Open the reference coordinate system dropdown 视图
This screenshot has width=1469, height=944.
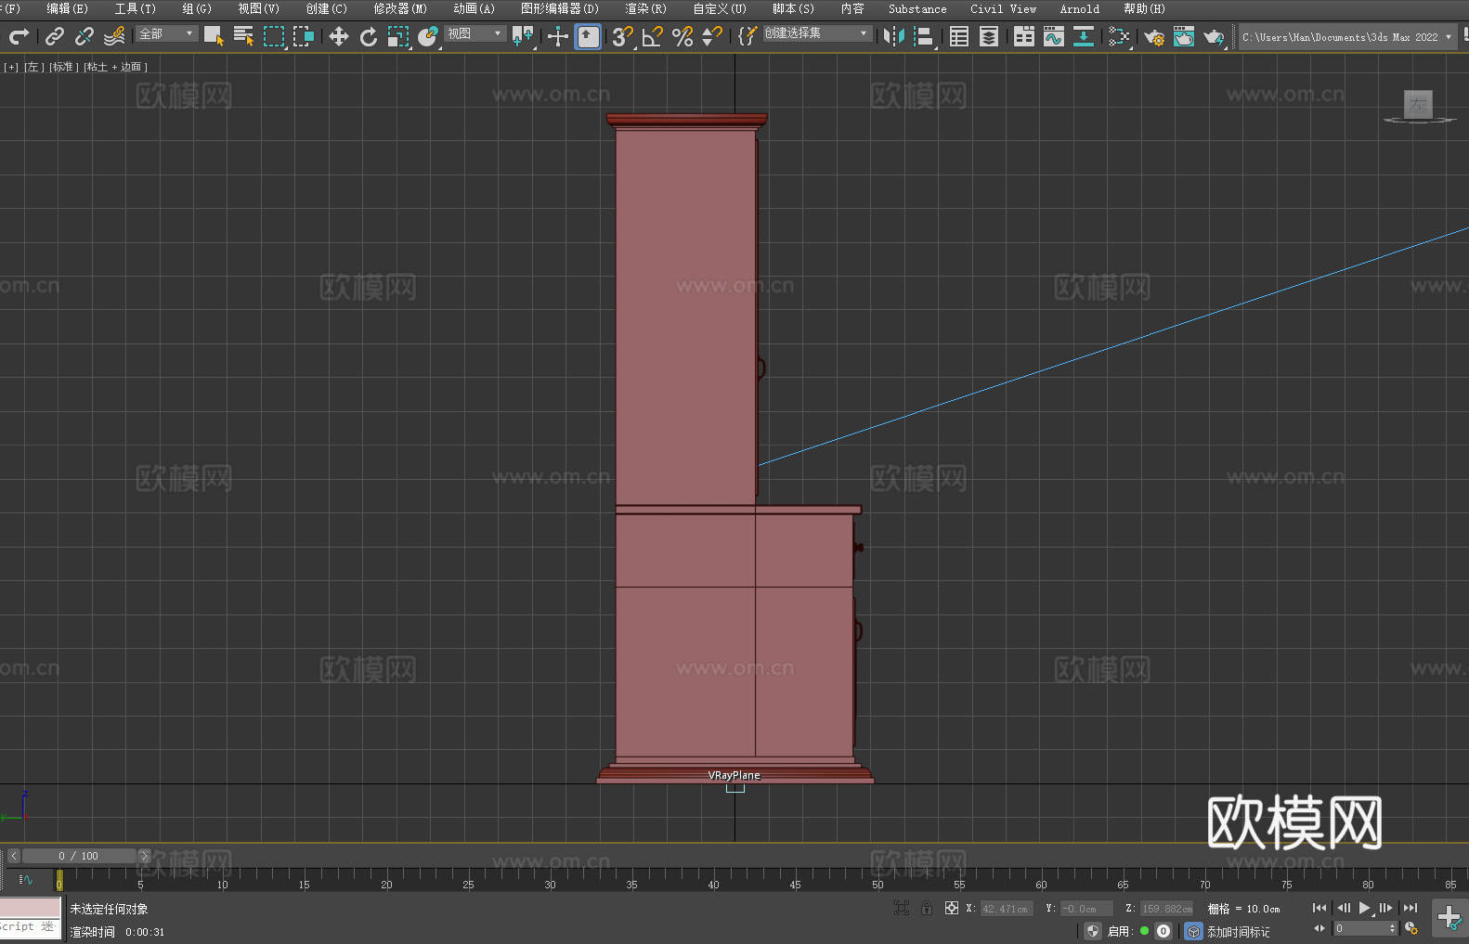tap(474, 33)
